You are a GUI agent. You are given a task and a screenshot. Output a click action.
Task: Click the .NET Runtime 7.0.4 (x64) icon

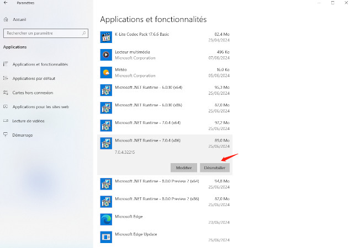106,126
